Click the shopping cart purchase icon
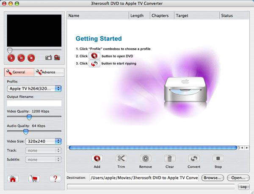Screen dimensions: 254x194 coord(34,178)
